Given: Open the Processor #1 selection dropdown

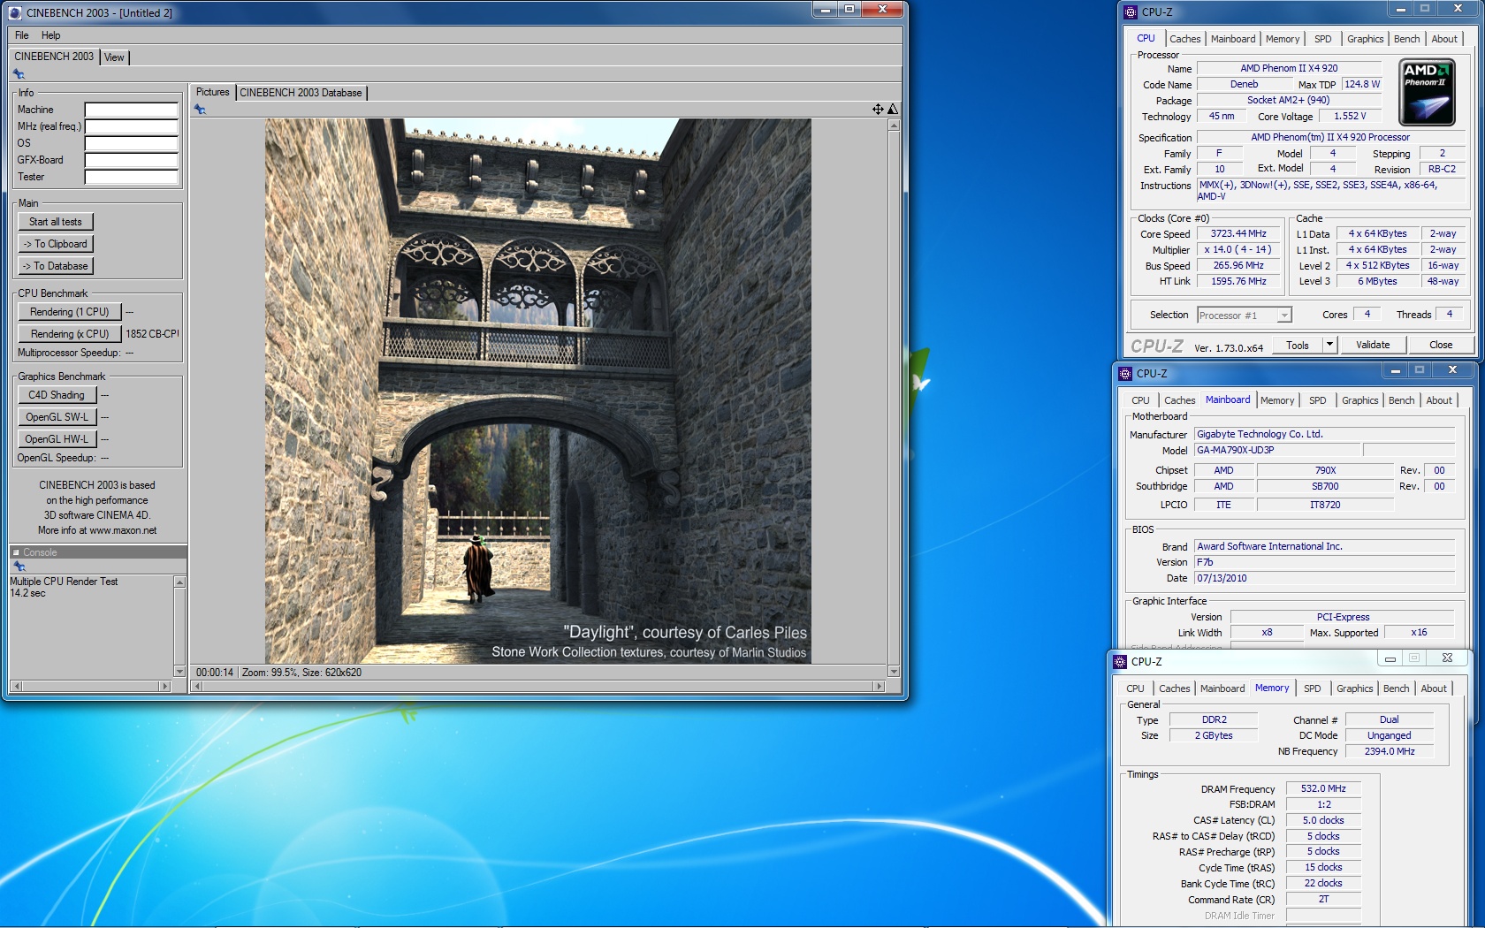Looking at the screenshot, I should coord(1245,316).
